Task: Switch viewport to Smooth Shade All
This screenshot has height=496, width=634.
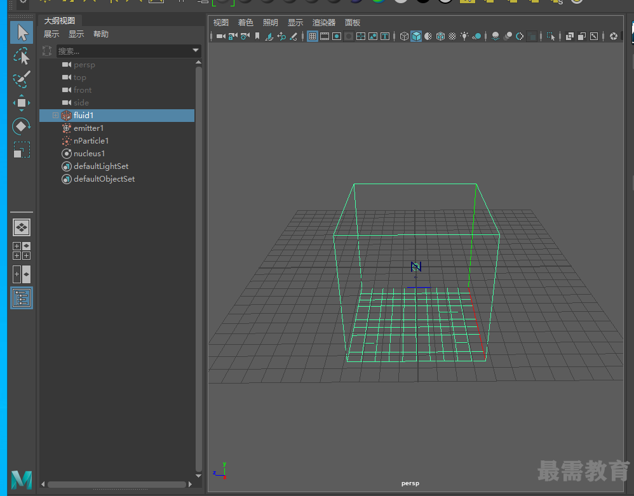Action: click(416, 36)
